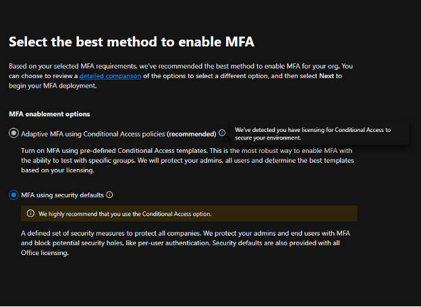Screen dimensions: 421x307
Task: Click the 'MFA enablement options' subheading
Action: click(49, 114)
